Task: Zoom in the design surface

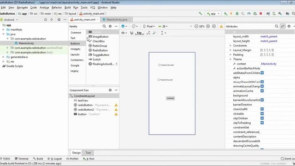Action: (x=208, y=26)
